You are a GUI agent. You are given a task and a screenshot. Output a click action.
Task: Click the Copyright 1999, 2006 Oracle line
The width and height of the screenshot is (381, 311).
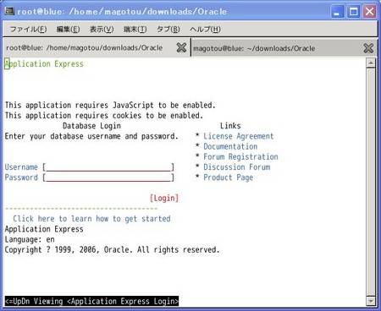[x=112, y=250]
